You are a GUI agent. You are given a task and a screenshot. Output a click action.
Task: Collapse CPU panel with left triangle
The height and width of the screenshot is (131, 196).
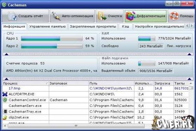(x=7, y=54)
